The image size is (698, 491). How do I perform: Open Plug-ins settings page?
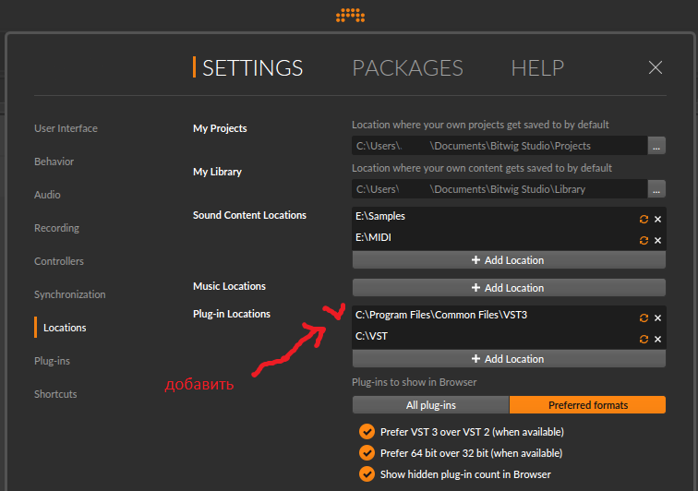pyautogui.click(x=52, y=361)
